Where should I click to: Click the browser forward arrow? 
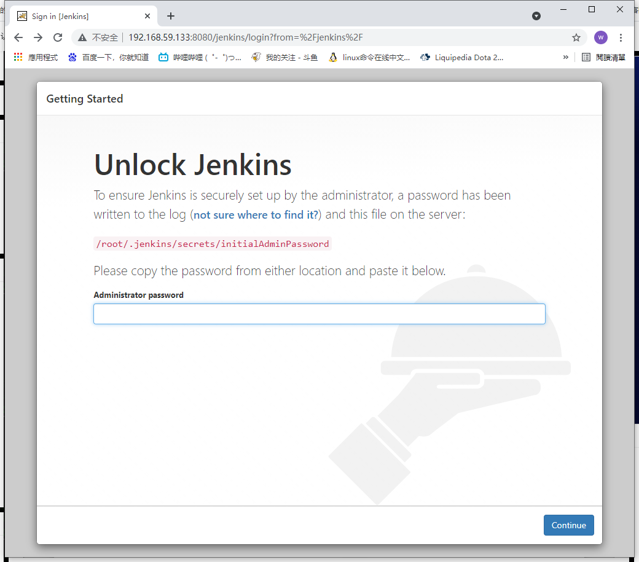click(38, 37)
